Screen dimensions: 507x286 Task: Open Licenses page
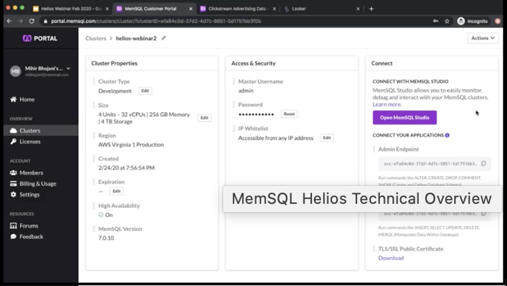pyautogui.click(x=30, y=141)
